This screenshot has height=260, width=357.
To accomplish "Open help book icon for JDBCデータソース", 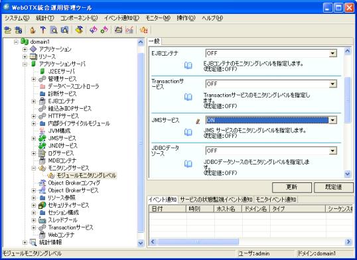I will pos(188,164).
